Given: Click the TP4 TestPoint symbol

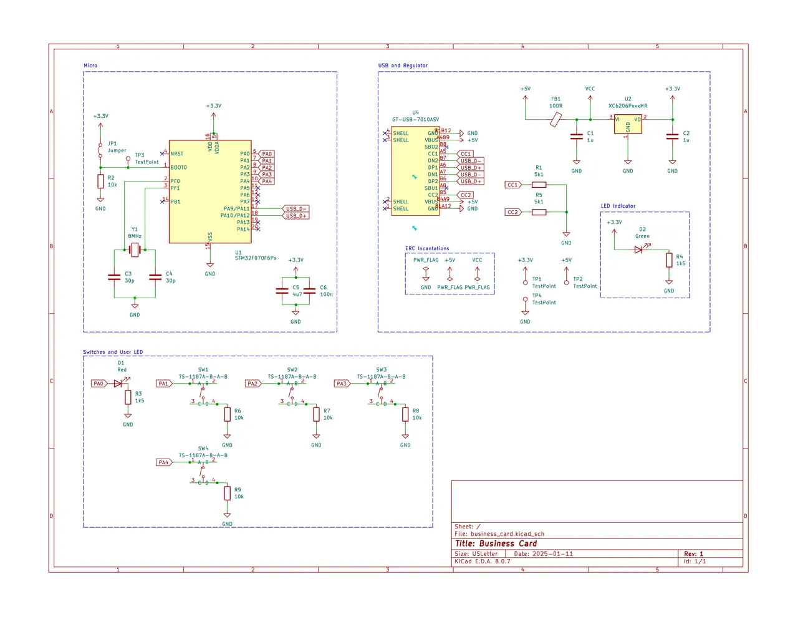Looking at the screenshot, I should coord(526,302).
